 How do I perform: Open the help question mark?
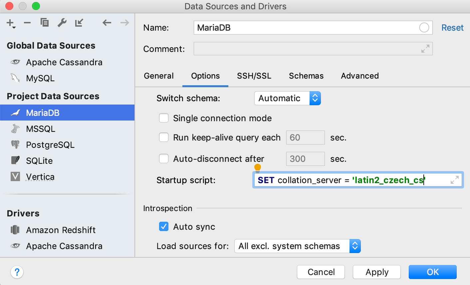(x=17, y=272)
